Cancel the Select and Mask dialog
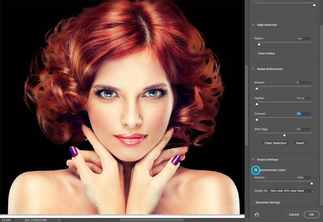Viewport: 323px width, 222px height. pyautogui.click(x=294, y=214)
